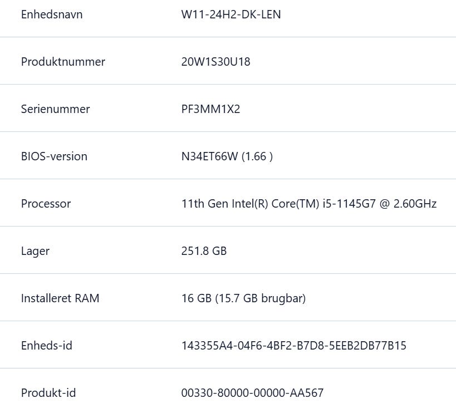Click the 16 GB installed RAM amount
The height and width of the screenshot is (413, 456).
(196, 298)
